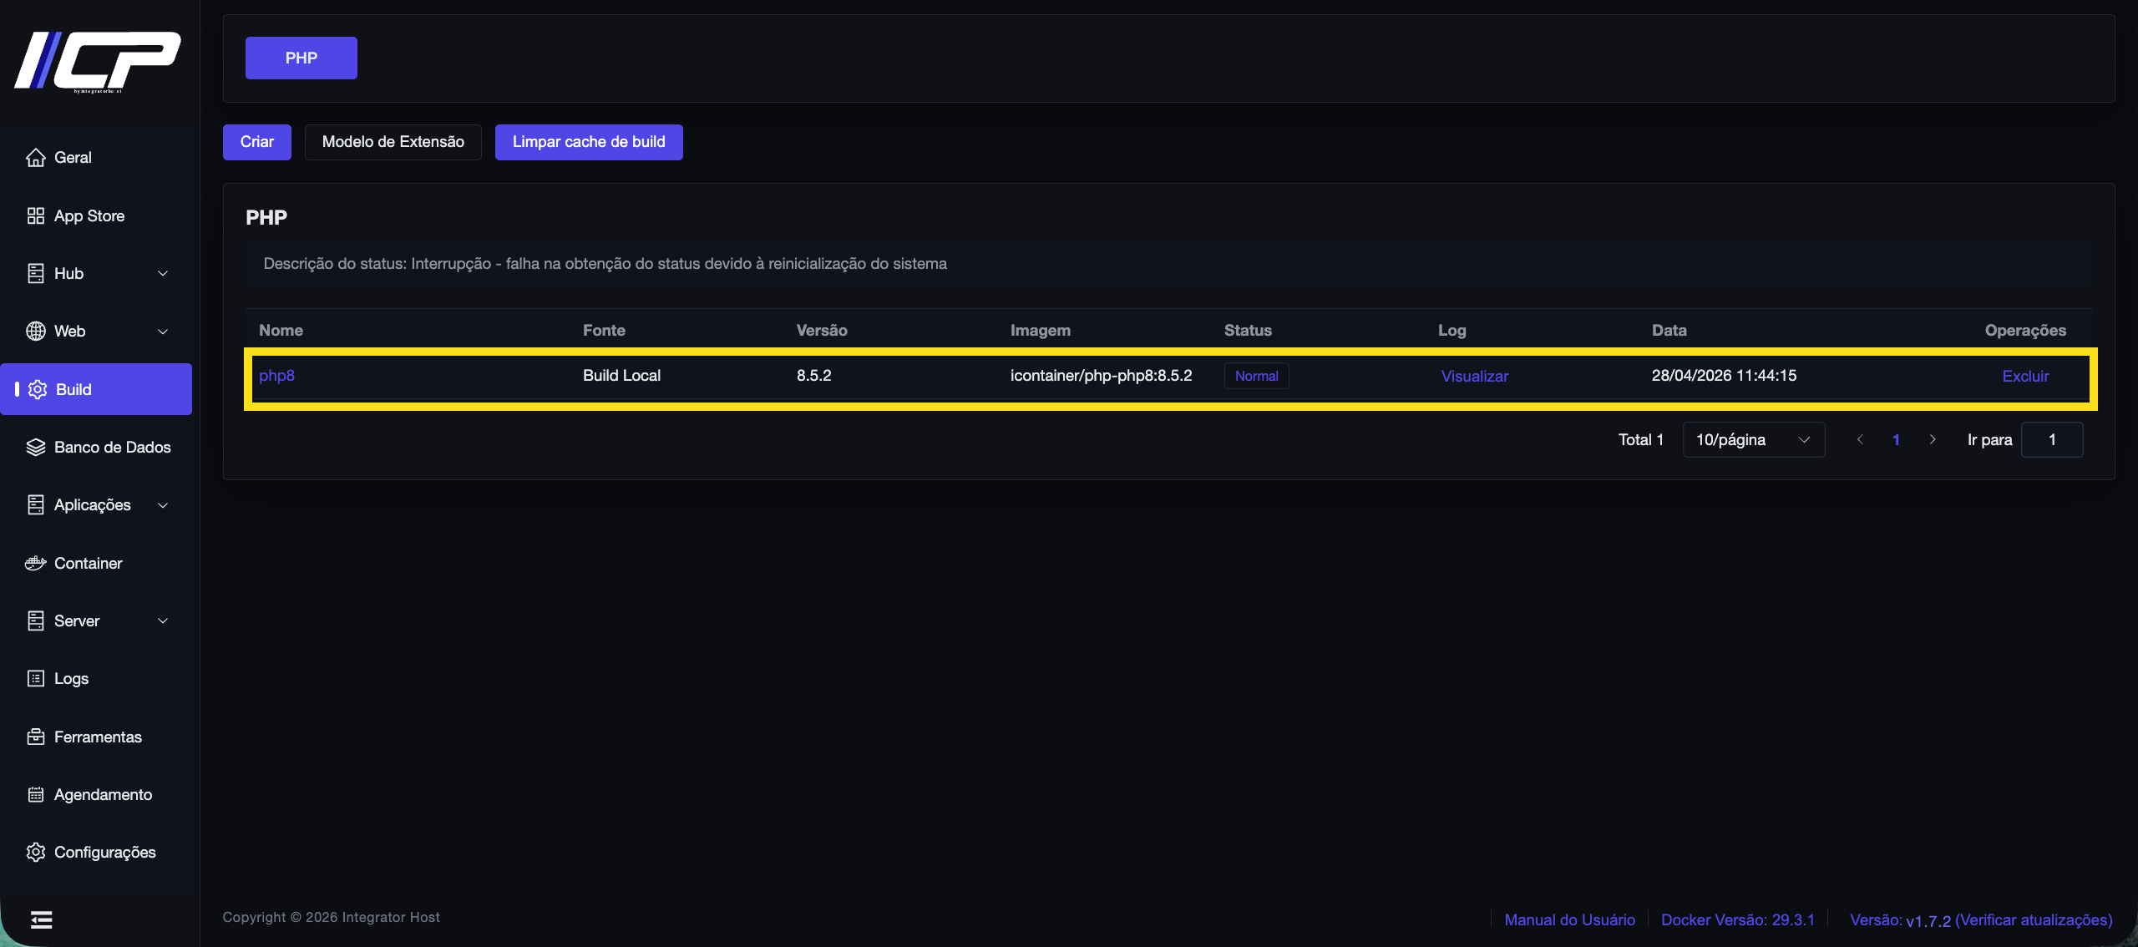
Task: Select the PHP tab
Action: [301, 58]
